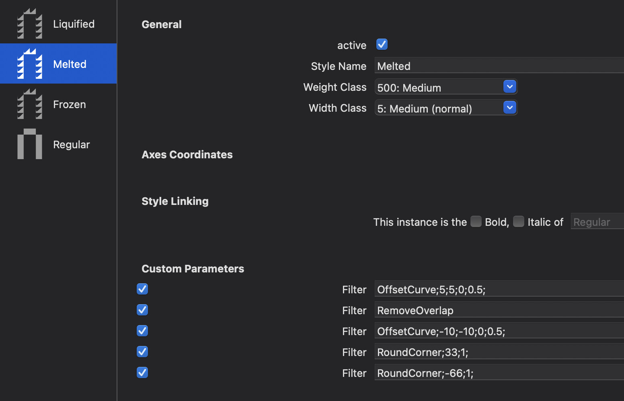Select the Liquified instance name

tap(74, 24)
